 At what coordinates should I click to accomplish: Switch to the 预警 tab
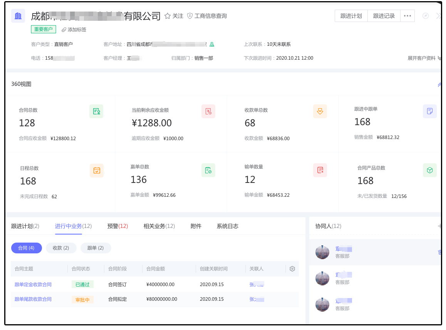click(117, 226)
